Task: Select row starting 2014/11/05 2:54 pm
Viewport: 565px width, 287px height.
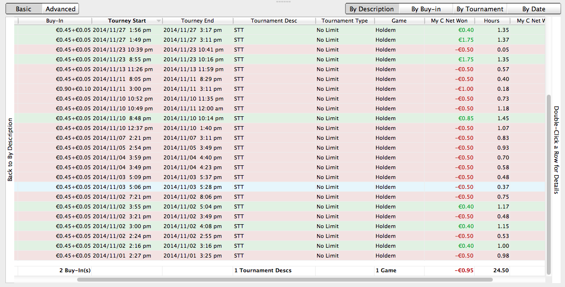Action: tap(280, 148)
